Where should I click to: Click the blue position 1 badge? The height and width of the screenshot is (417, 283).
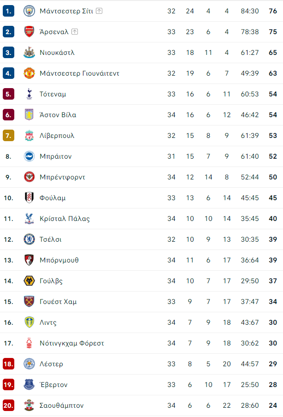(8, 11)
